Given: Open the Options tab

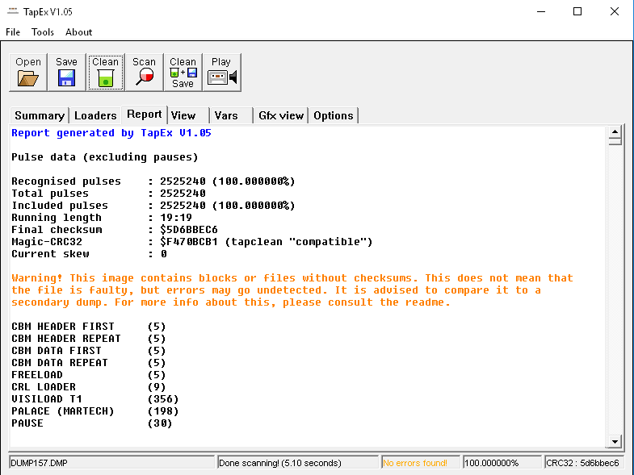Looking at the screenshot, I should coord(334,115).
